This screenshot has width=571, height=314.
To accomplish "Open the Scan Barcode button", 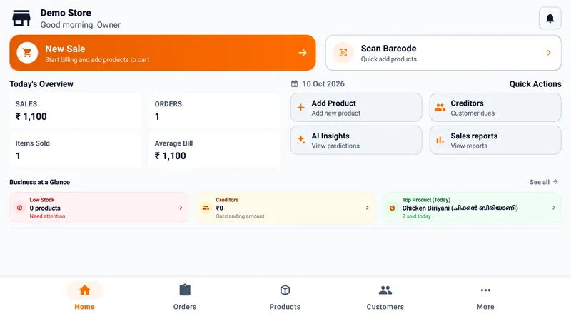I will pos(443,53).
